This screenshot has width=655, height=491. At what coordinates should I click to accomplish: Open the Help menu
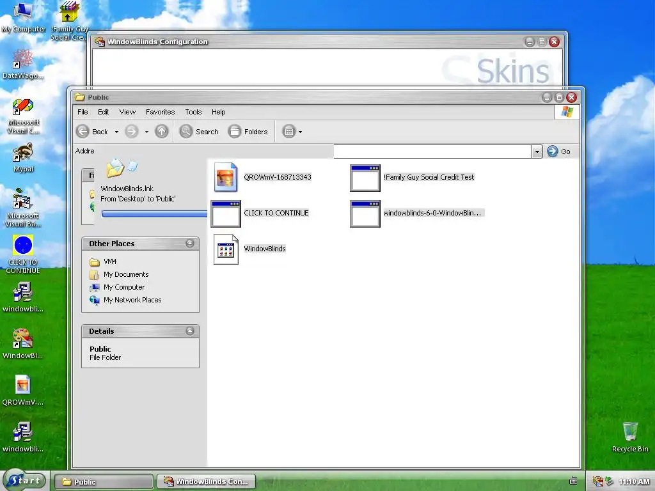point(219,112)
